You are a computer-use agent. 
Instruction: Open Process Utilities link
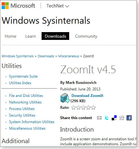[22, 109]
